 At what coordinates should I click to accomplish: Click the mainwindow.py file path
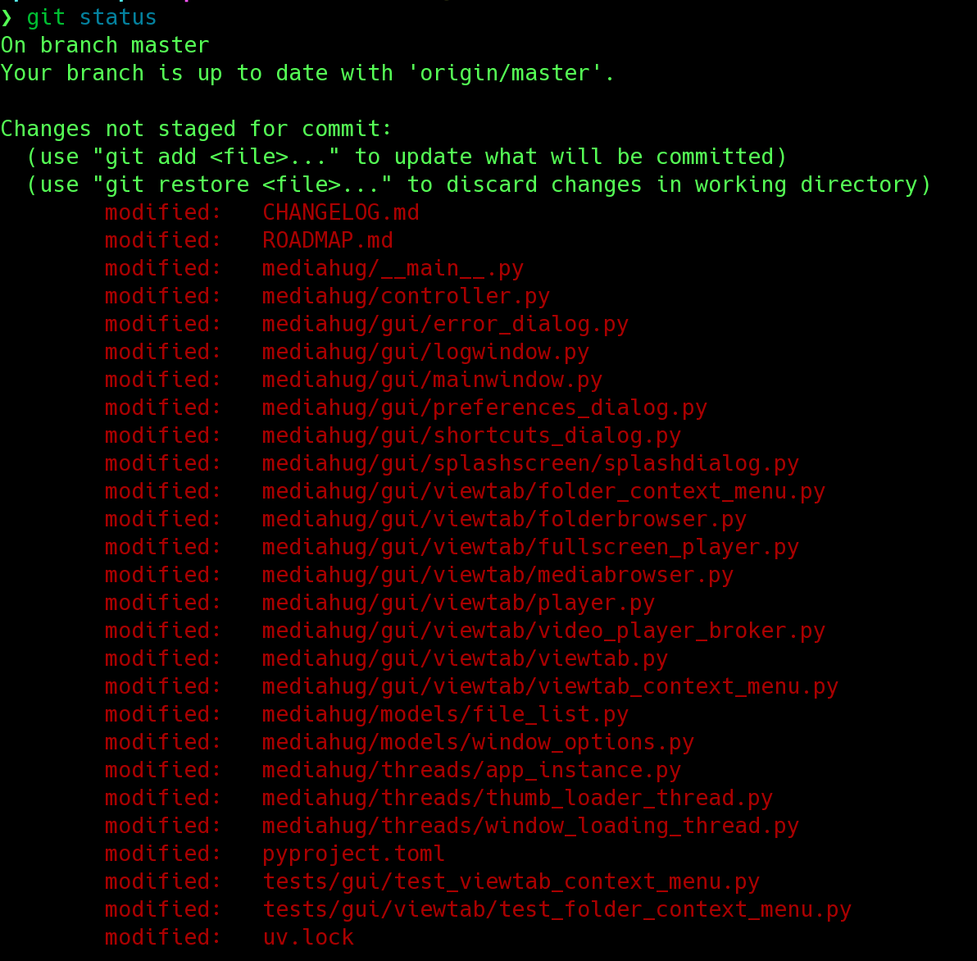point(433,380)
